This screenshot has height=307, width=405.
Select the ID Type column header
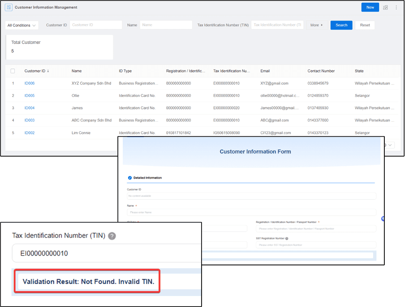(x=125, y=71)
